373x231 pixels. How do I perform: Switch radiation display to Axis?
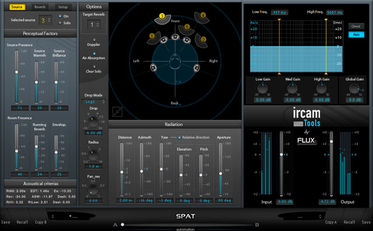[x=356, y=35]
